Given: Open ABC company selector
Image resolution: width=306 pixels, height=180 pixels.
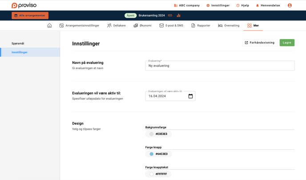Looking at the screenshot, I should 187,5.
